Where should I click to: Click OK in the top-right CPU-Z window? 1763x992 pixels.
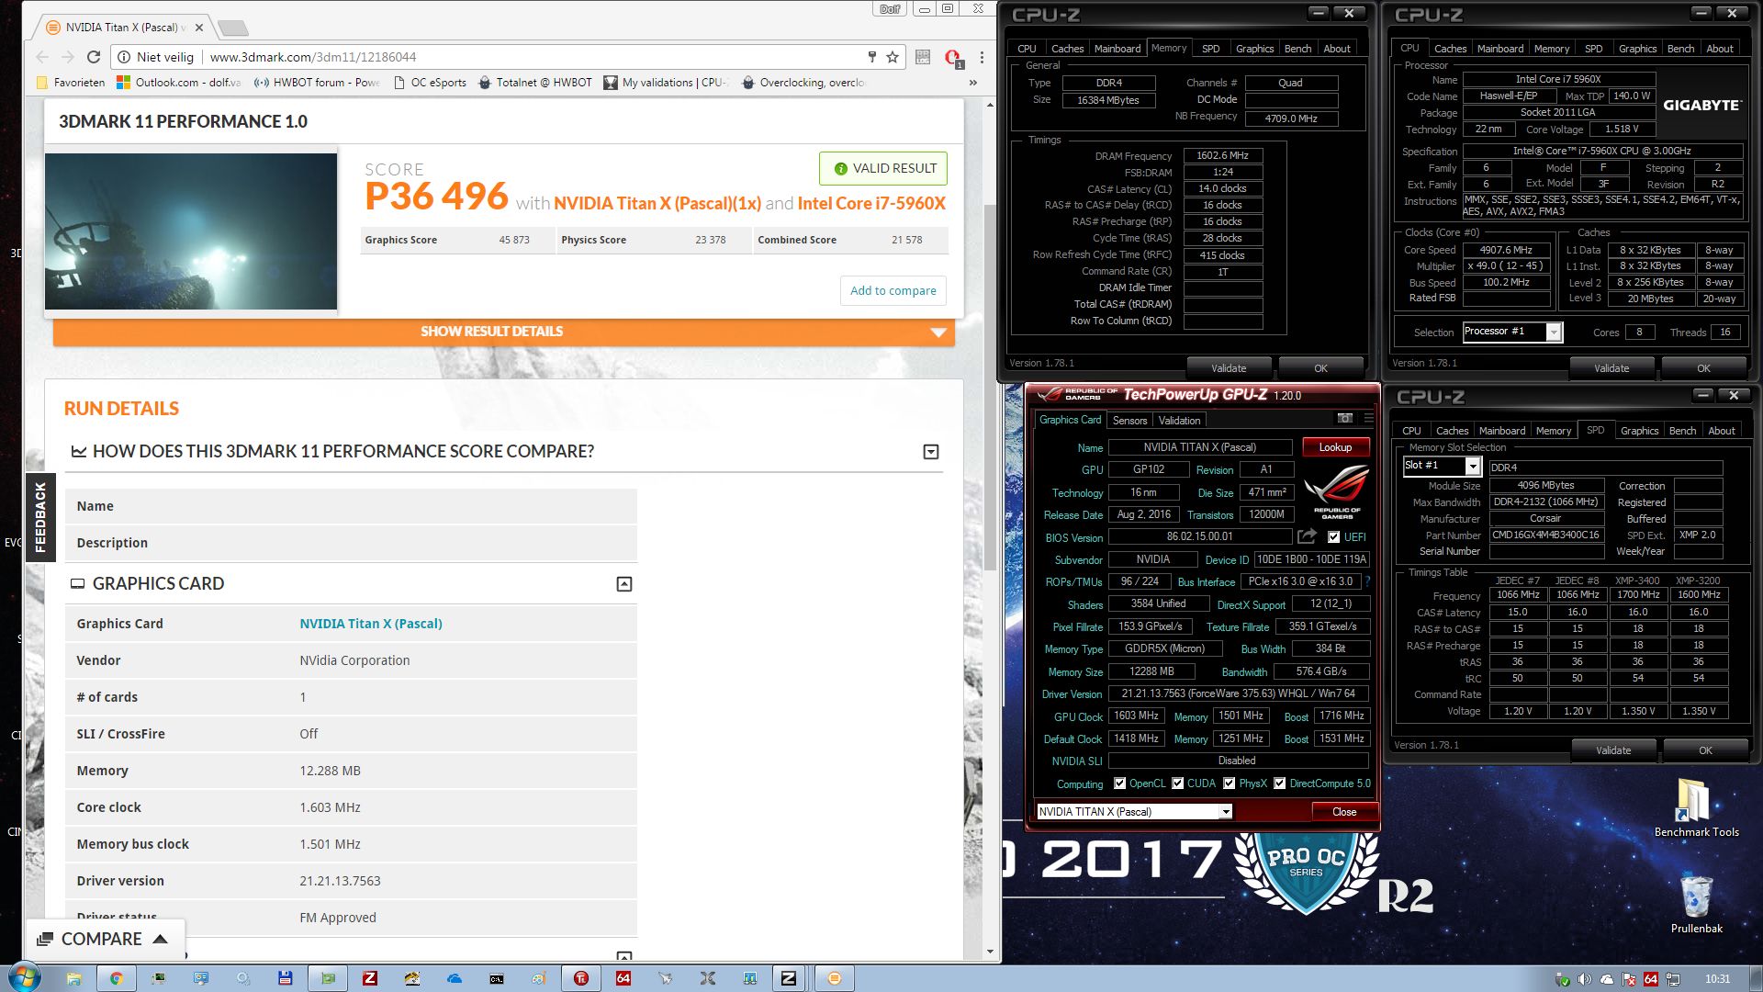click(x=1703, y=368)
